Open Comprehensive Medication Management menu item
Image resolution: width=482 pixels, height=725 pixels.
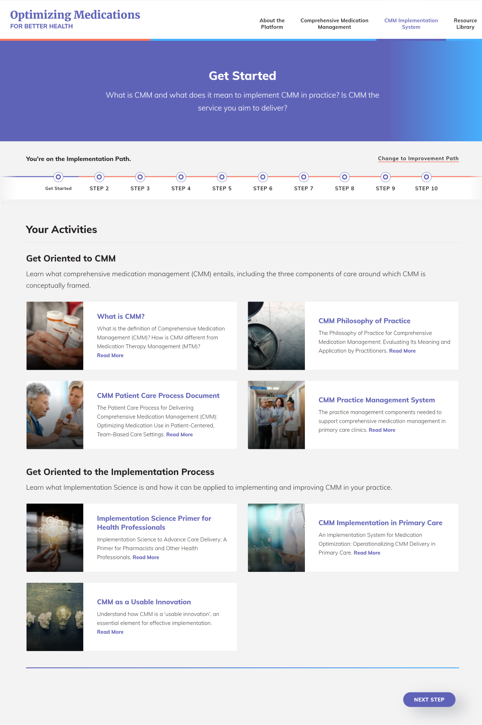pyautogui.click(x=334, y=24)
